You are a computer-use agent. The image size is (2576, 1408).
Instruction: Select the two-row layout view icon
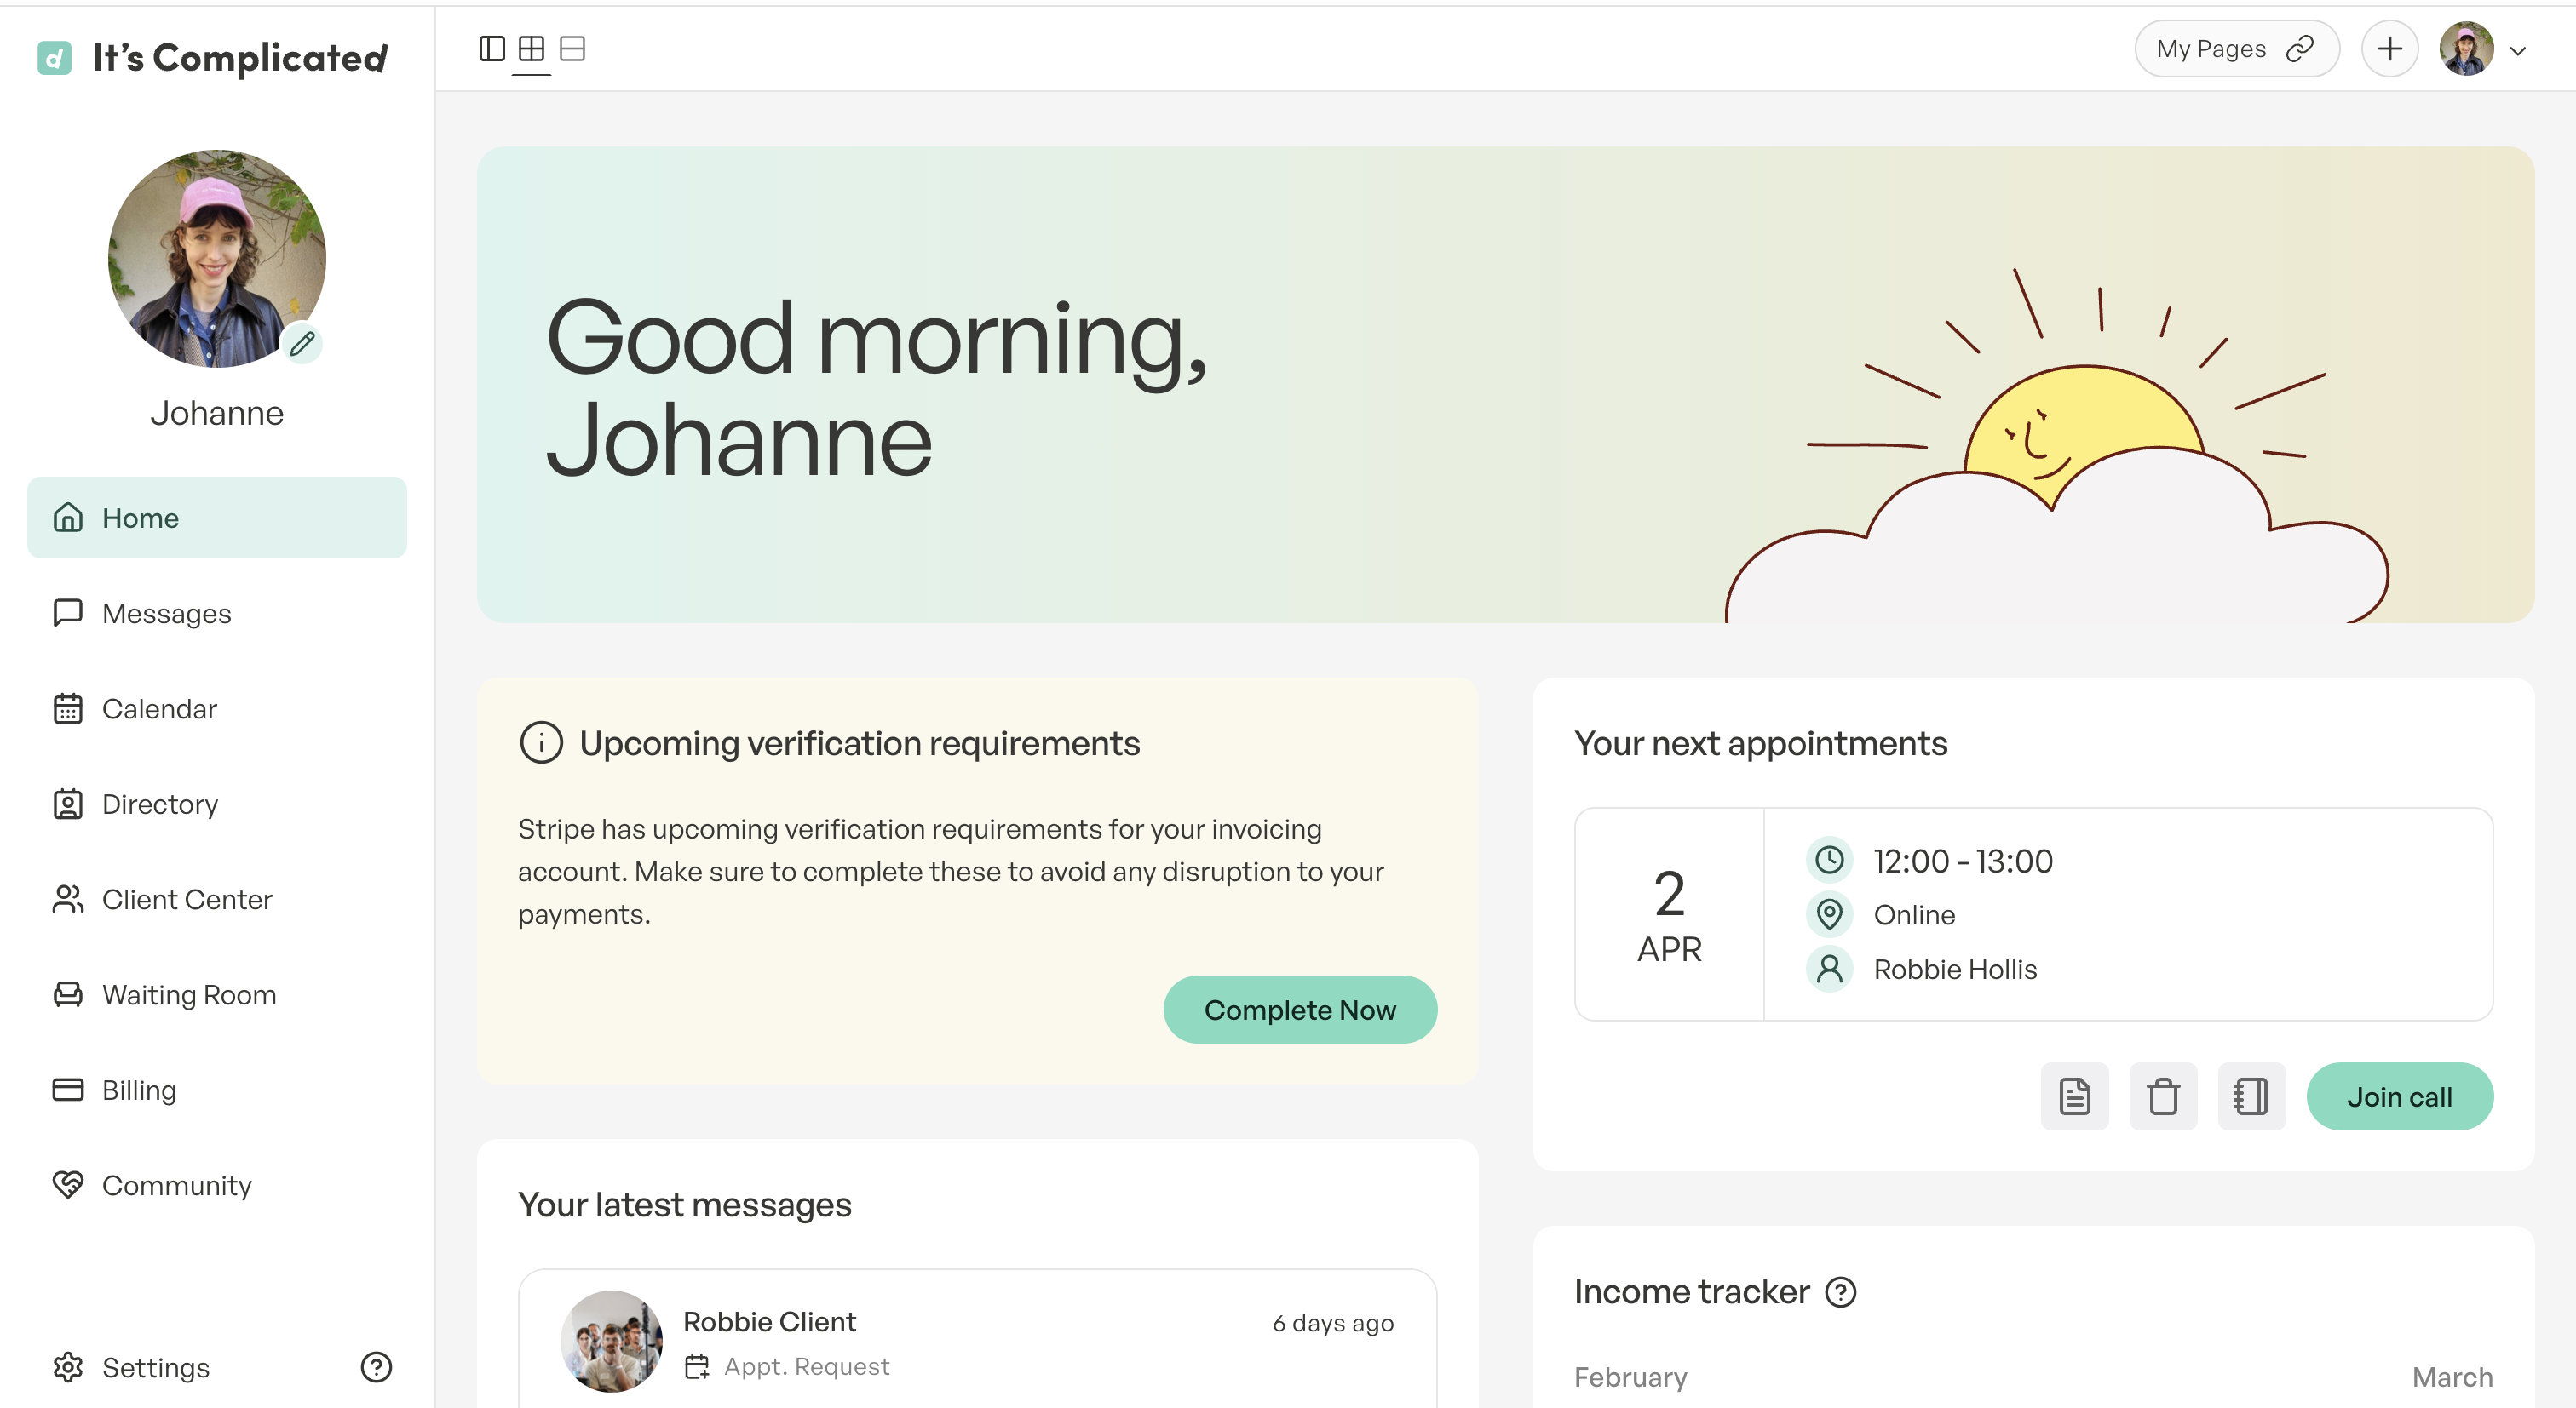click(x=573, y=48)
